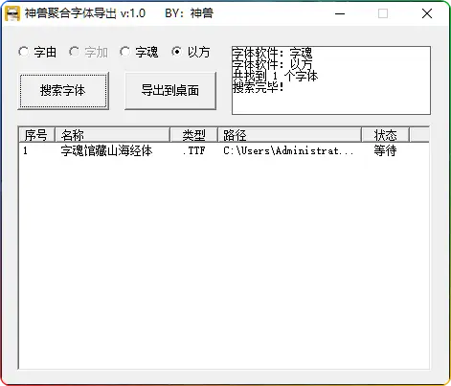The width and height of the screenshot is (451, 386).
Task: Click the 导出到桌面 button
Action: (x=170, y=91)
